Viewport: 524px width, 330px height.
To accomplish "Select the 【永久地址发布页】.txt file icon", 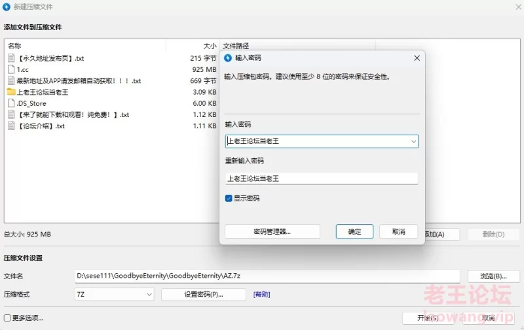I will 11,58.
